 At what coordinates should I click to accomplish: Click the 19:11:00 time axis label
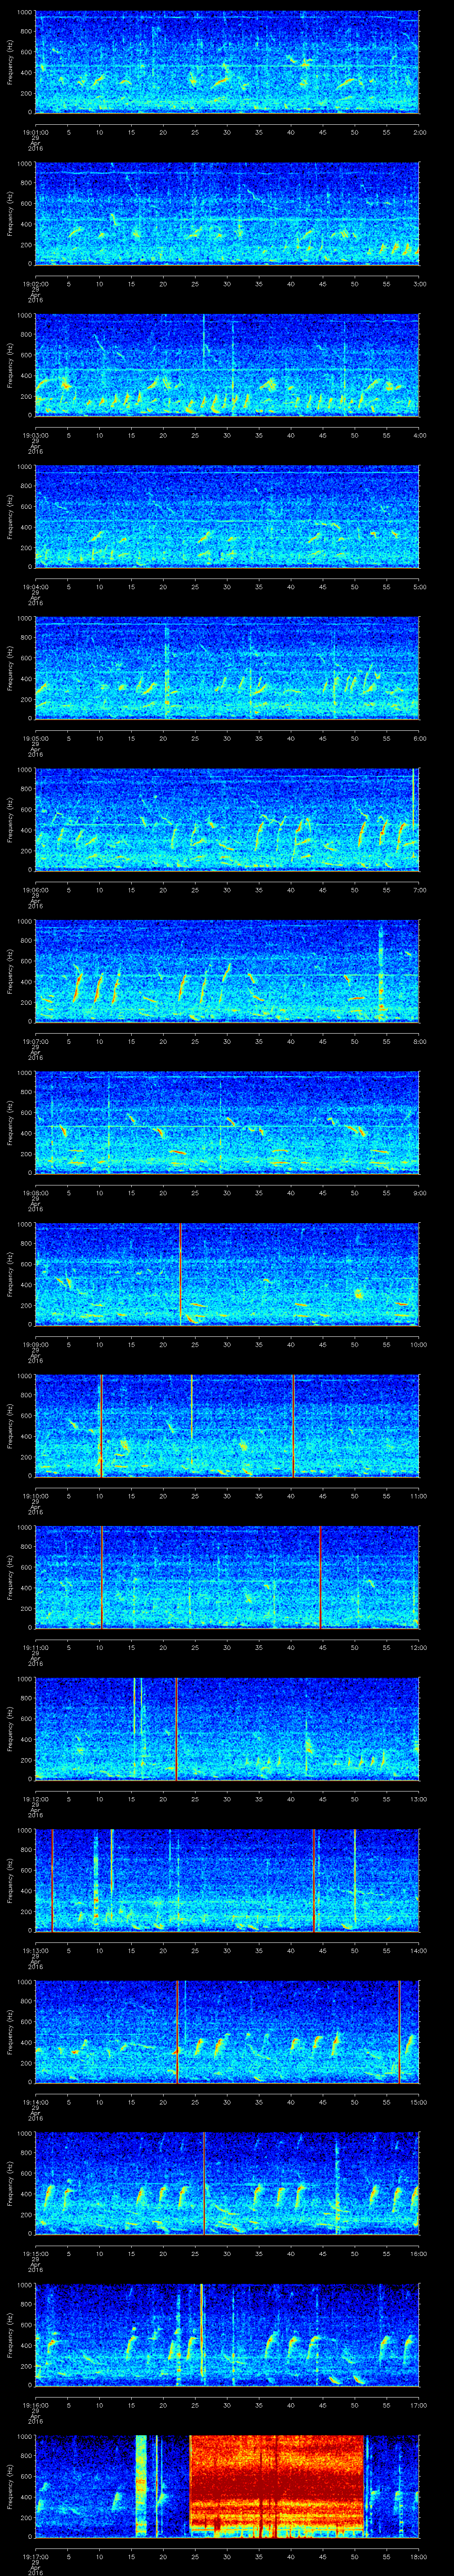(x=35, y=1647)
